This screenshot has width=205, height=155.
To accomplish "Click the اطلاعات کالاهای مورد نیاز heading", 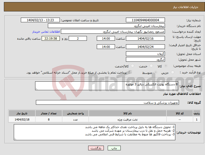I will click(182, 94).
